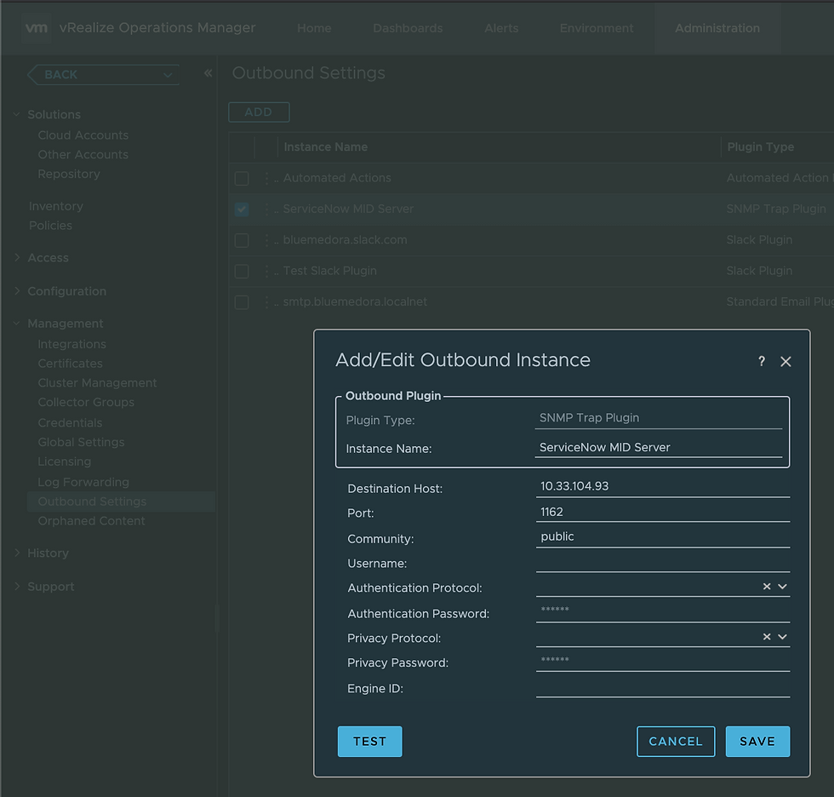Sort by Instance Name column header

point(325,146)
